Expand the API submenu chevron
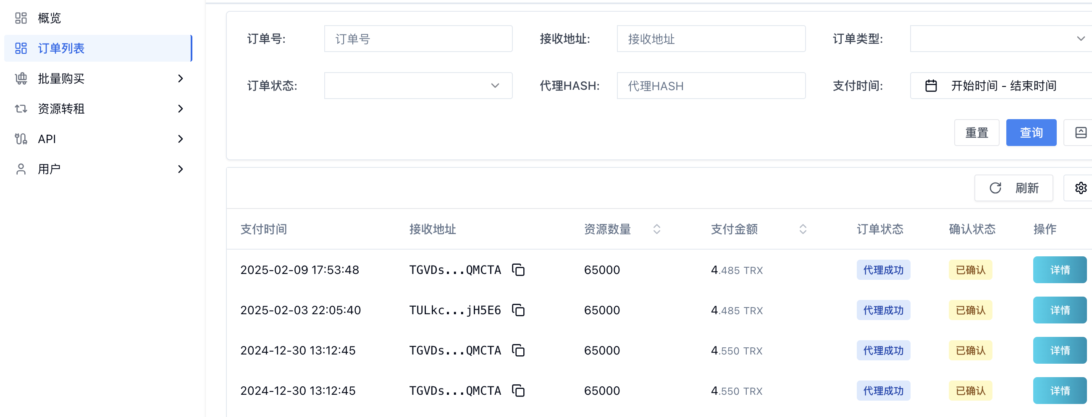 click(x=181, y=139)
